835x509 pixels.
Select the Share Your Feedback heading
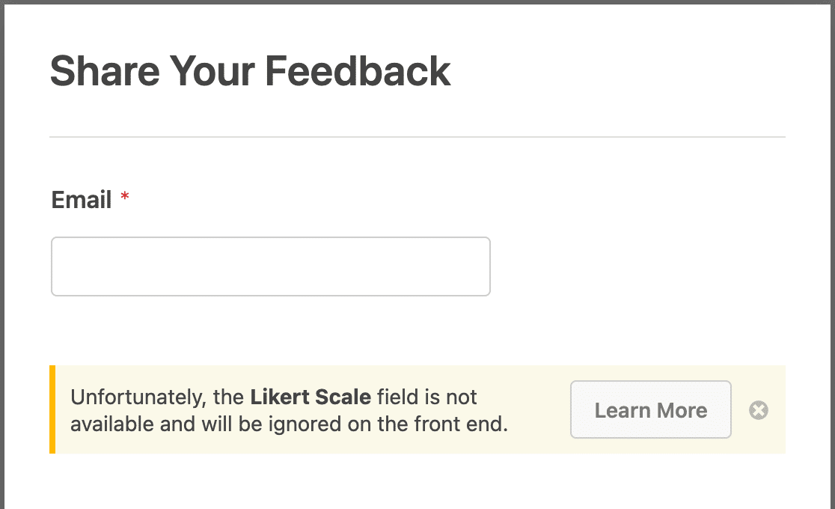251,71
